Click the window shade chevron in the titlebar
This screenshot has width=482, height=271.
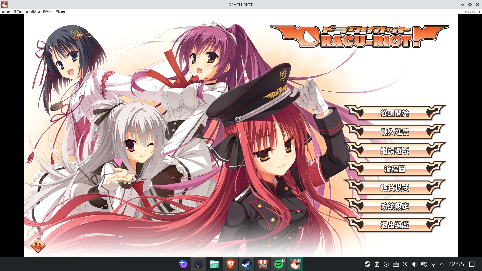pos(463,4)
